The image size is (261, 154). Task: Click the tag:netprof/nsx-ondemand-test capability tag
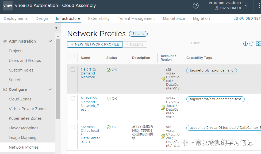coord(215,99)
